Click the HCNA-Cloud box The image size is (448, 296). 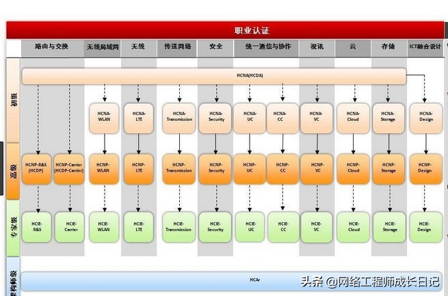tap(353, 118)
